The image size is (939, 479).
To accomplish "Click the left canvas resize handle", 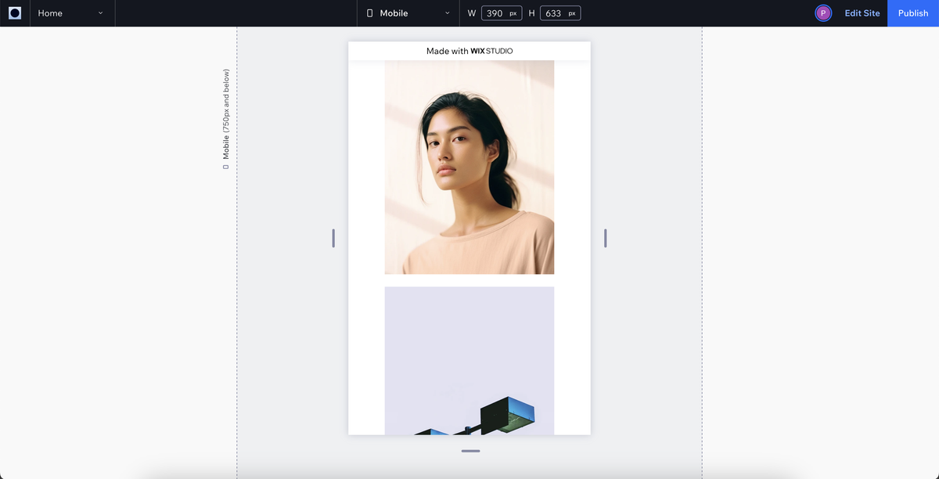I will [333, 237].
